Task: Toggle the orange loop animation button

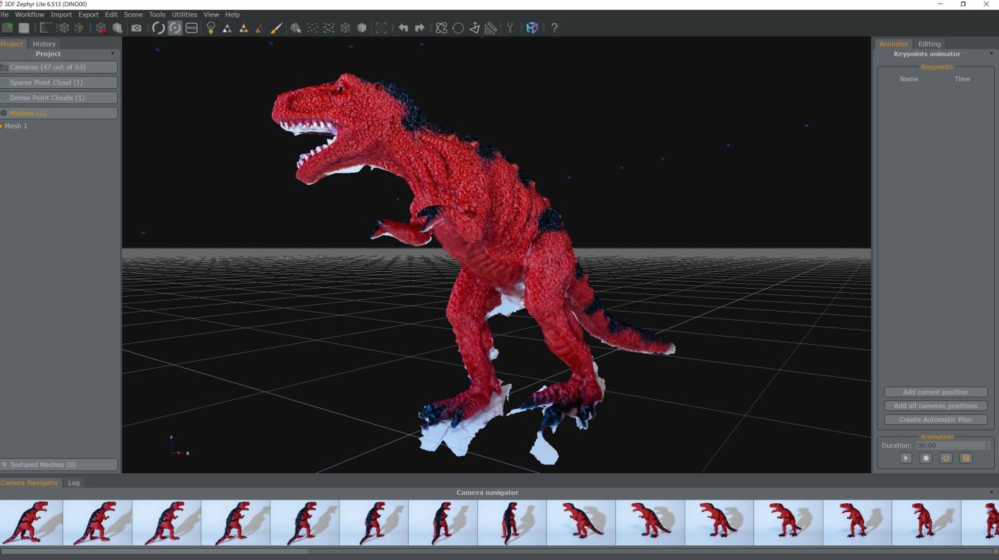Action: tap(946, 458)
